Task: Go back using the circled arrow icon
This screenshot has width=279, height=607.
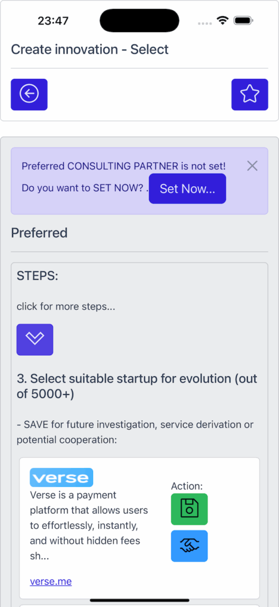Action: (29, 94)
